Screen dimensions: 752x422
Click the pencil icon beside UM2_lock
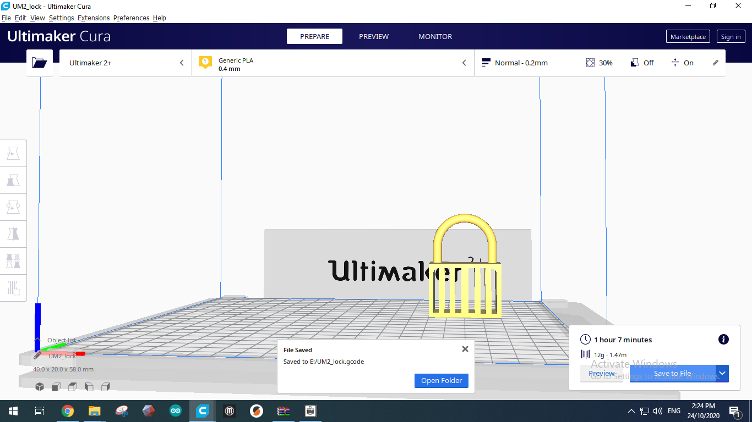[x=37, y=356]
